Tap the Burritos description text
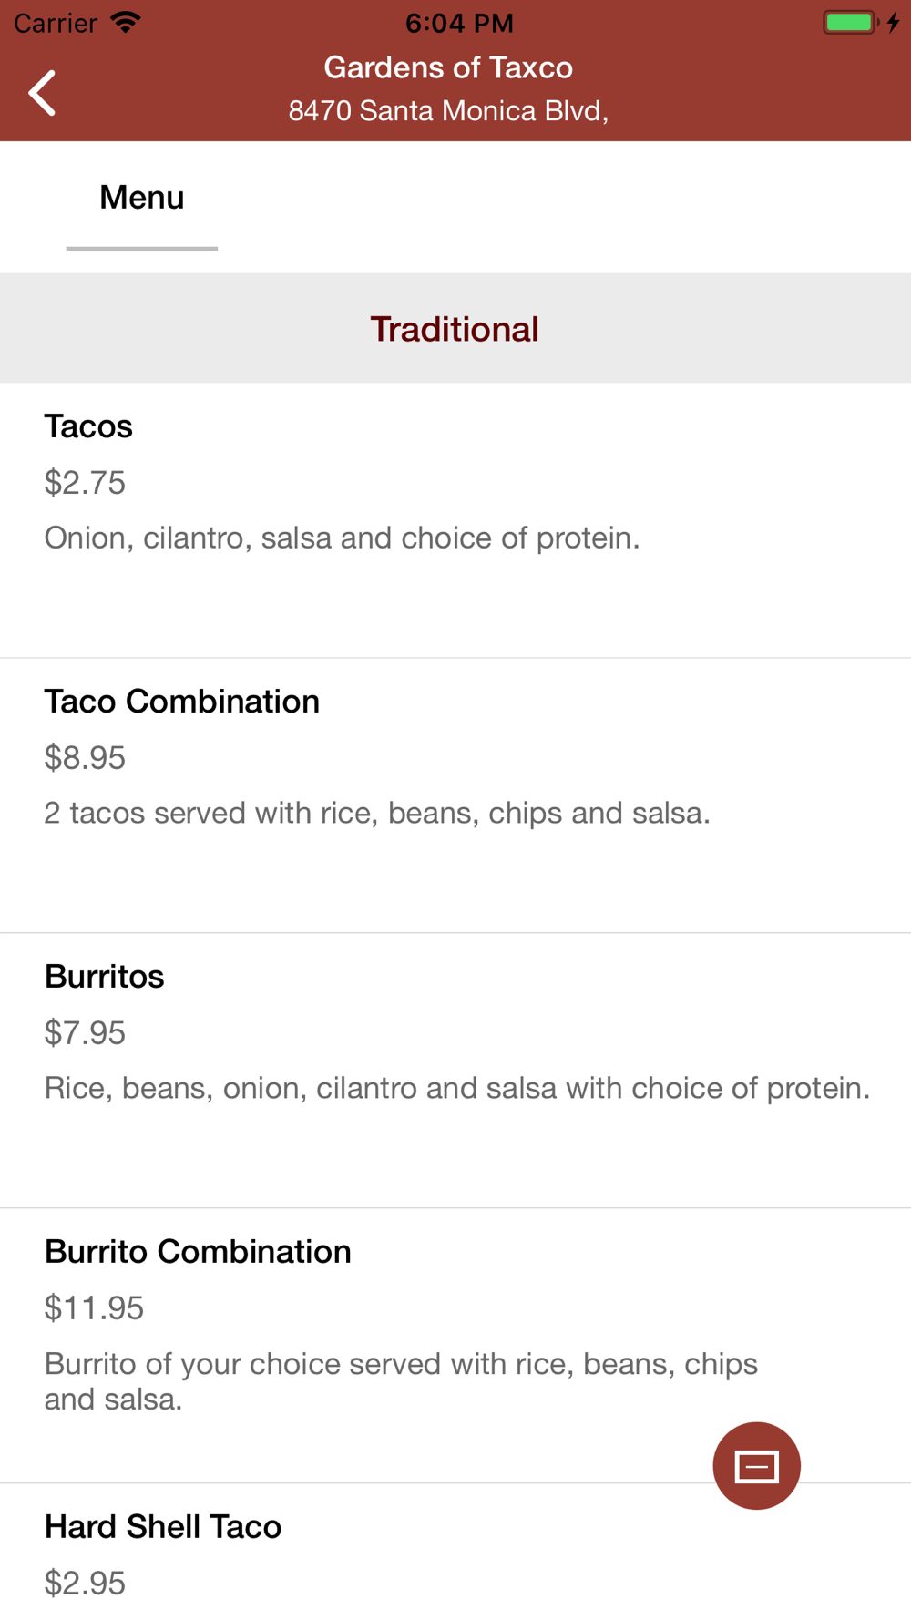 (457, 1088)
